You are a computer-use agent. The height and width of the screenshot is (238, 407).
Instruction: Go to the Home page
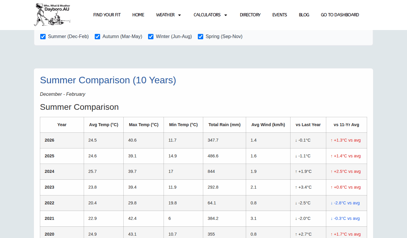138,15
